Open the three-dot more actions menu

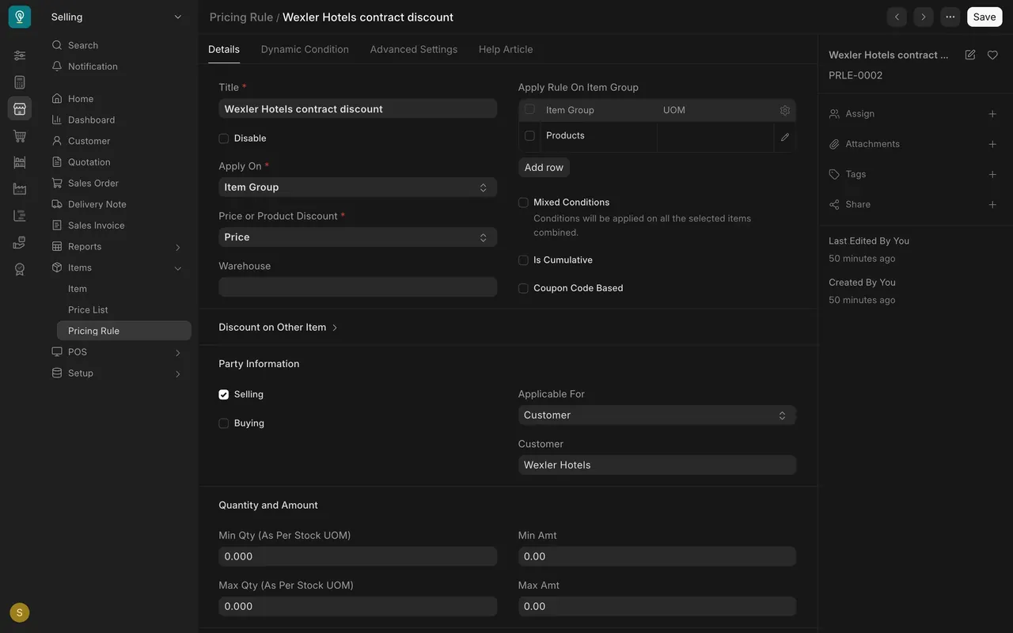click(950, 17)
